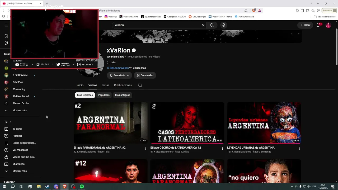Open Brave Shields icon in address bar

254,11
